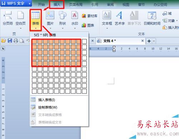Click the 形状 shapes icon
This screenshot has height=139, width=179.
tap(63, 15)
